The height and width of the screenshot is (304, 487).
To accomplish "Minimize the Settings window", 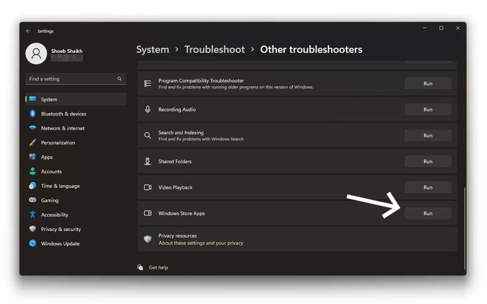I will coord(425,28).
